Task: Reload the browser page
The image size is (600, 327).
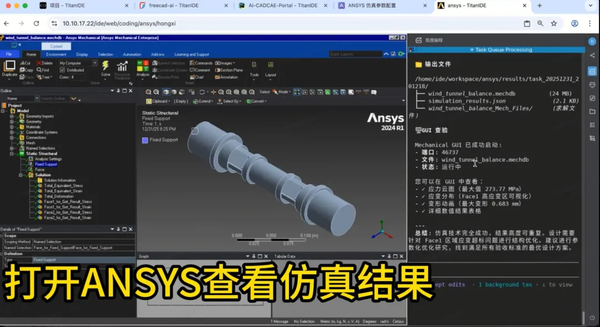Action: [36, 23]
